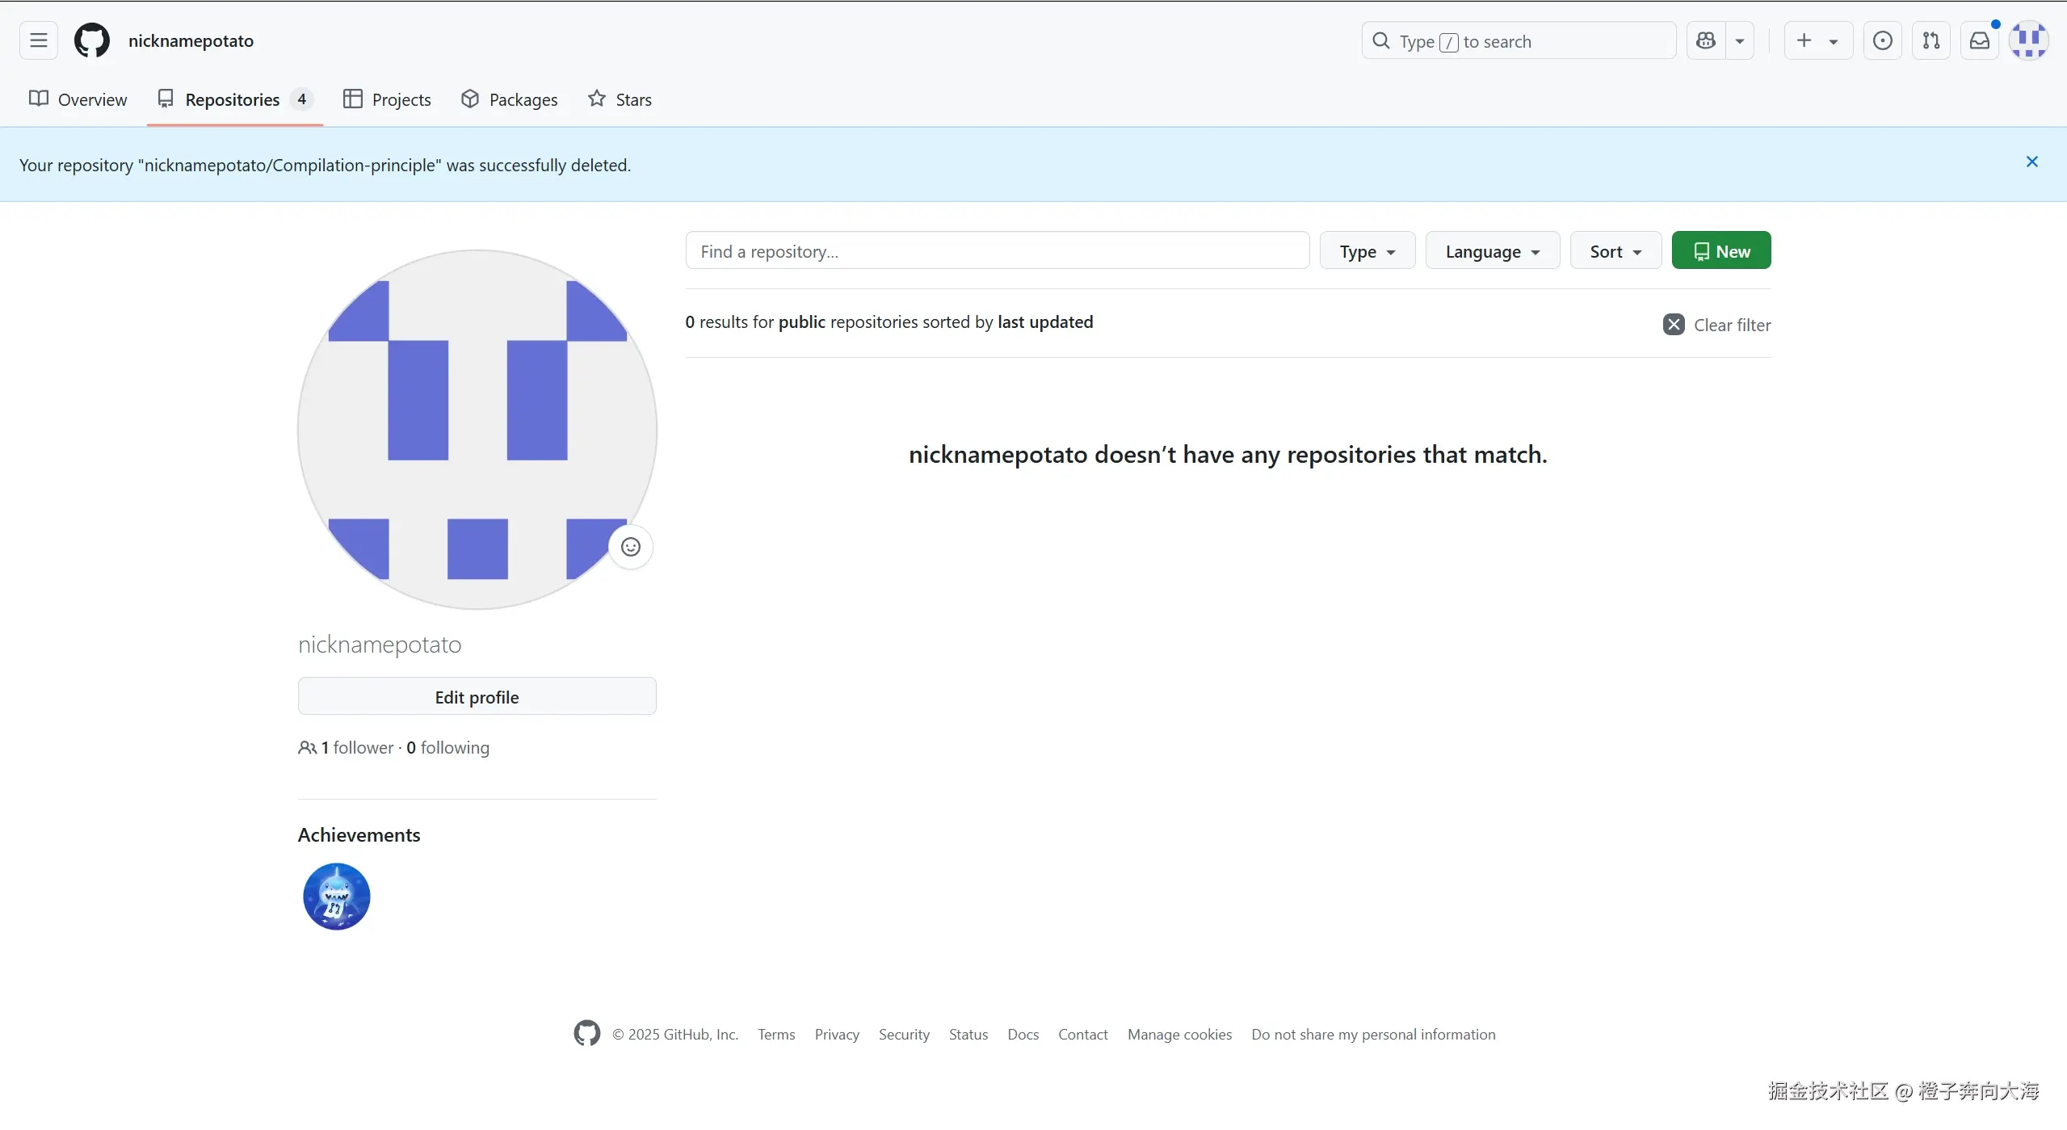Click the Clear filter link
This screenshot has width=2067, height=1130.
coord(1716,325)
